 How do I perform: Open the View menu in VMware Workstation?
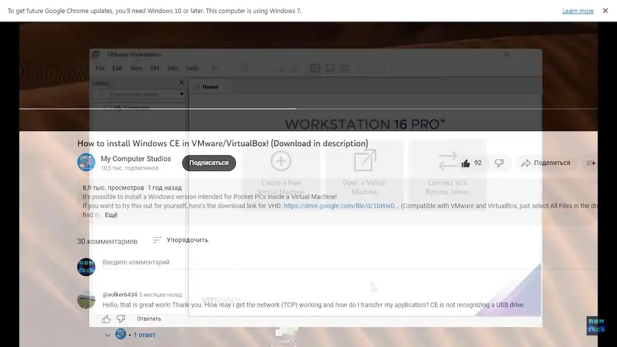coord(136,68)
